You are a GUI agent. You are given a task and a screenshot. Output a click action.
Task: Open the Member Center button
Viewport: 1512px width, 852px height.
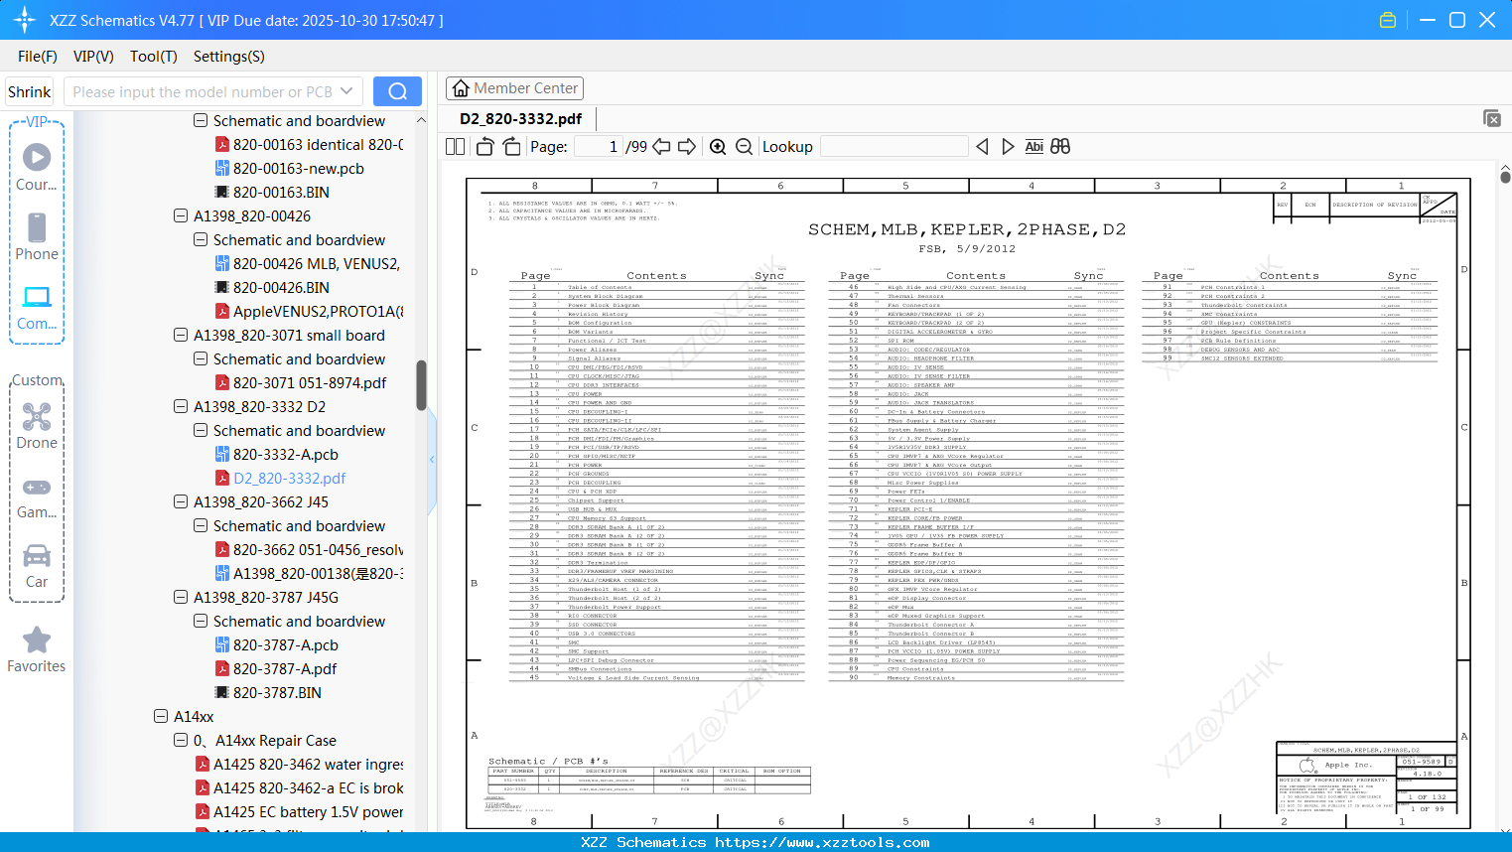click(x=514, y=88)
